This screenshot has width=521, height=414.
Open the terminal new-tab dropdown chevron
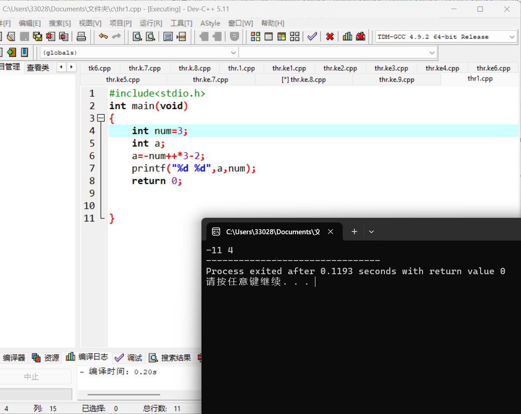pos(372,232)
